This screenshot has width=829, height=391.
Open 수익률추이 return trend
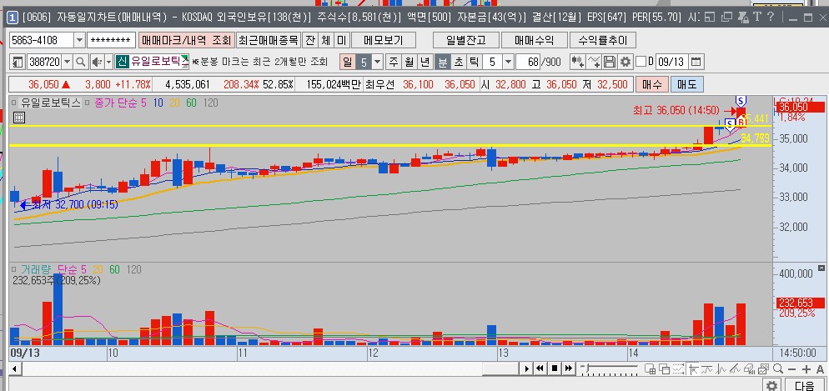tap(603, 40)
